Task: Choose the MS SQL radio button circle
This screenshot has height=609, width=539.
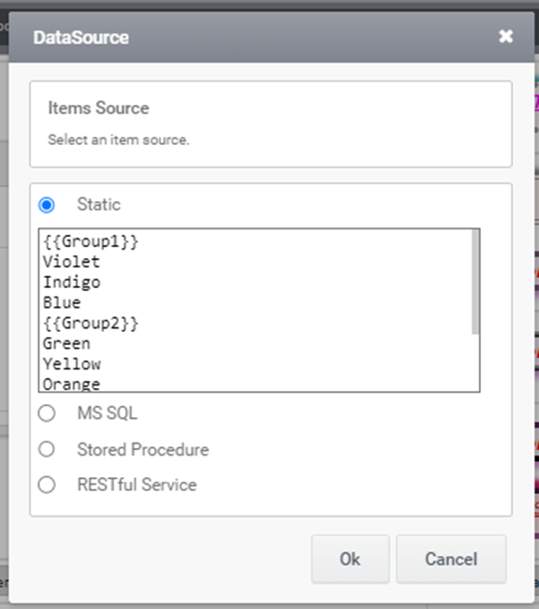Action: pos(47,413)
